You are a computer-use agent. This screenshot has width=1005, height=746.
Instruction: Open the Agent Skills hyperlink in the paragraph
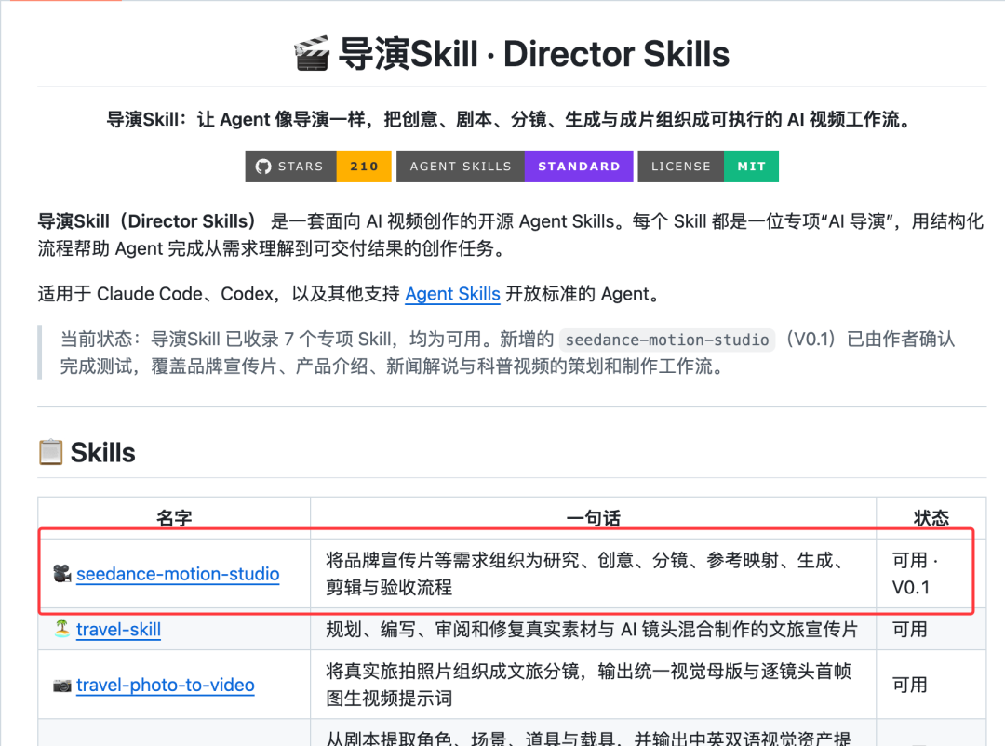point(452,294)
